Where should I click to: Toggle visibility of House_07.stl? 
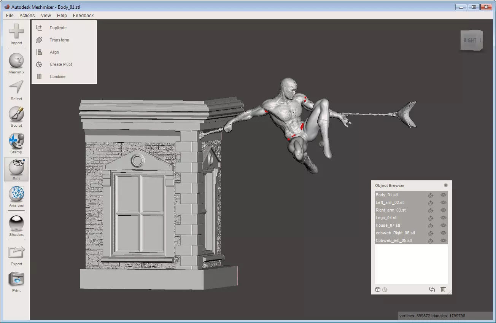443,225
